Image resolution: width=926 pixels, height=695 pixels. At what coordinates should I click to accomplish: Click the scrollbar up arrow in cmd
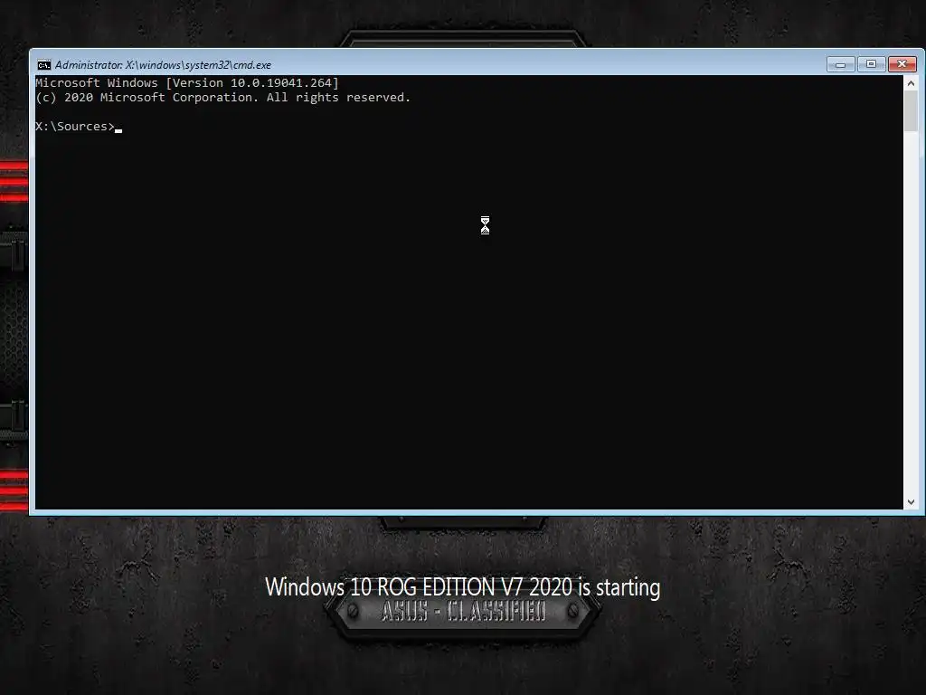911,83
